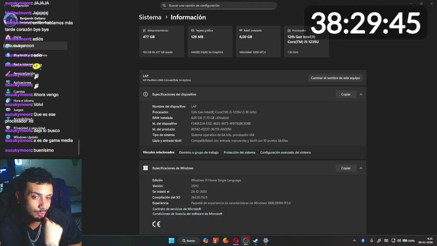Go to Inicio in Settings sidebar
Viewport: 437px width, 246px height.
tap(36, 37)
